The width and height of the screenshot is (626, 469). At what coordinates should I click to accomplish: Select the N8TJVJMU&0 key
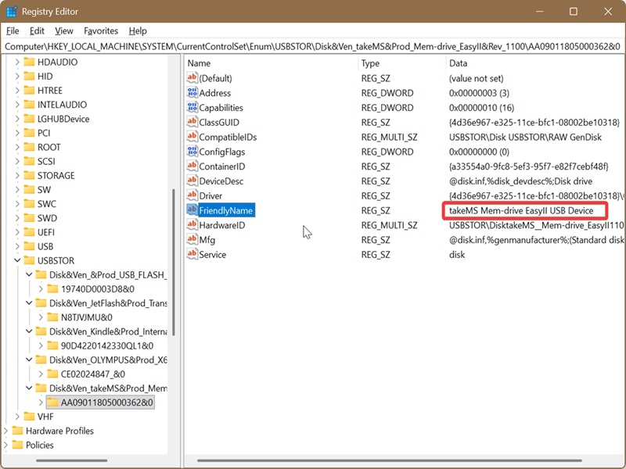pos(87,317)
